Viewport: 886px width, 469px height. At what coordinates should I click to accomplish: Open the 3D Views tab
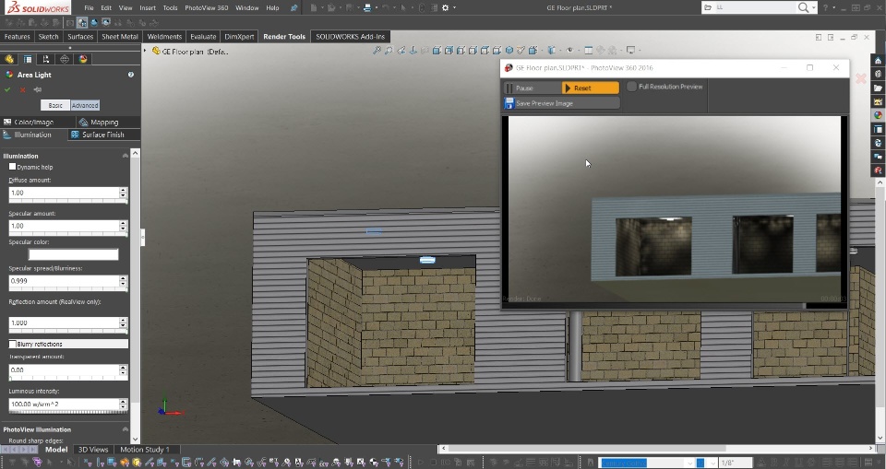point(92,450)
